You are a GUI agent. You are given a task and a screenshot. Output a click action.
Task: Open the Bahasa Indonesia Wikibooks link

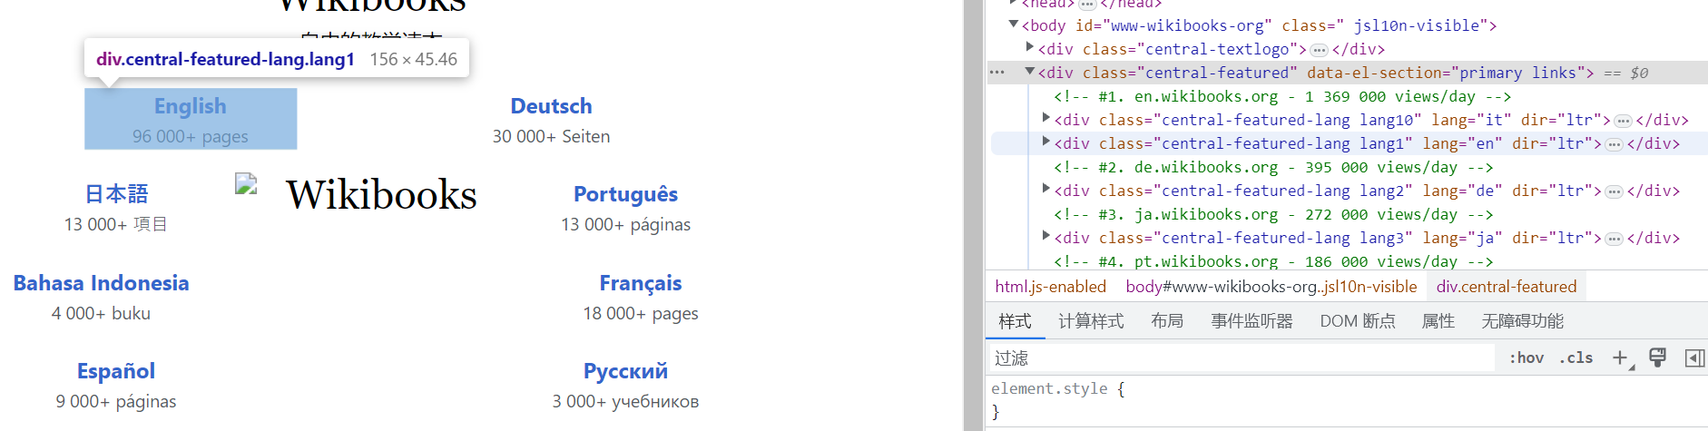pyautogui.click(x=101, y=283)
